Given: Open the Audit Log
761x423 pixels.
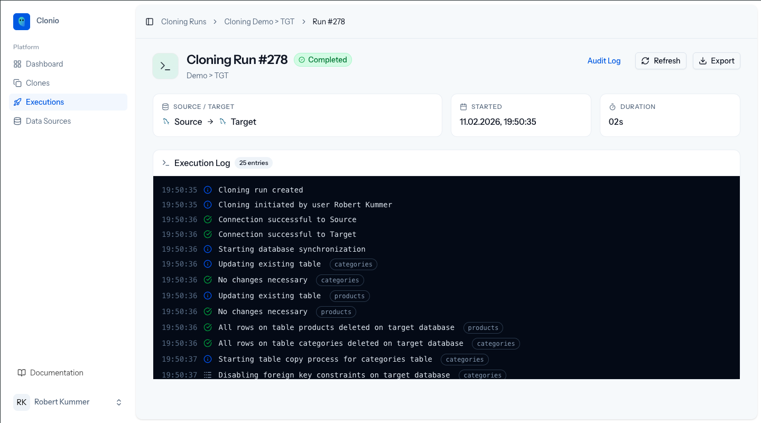Looking at the screenshot, I should [x=604, y=60].
